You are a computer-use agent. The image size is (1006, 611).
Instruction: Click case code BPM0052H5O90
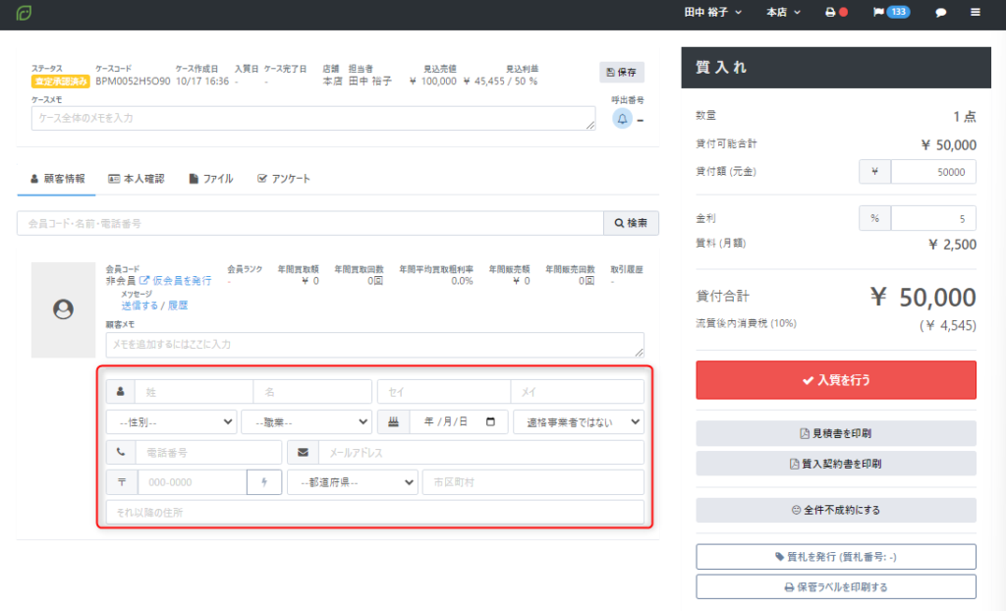[x=133, y=81]
